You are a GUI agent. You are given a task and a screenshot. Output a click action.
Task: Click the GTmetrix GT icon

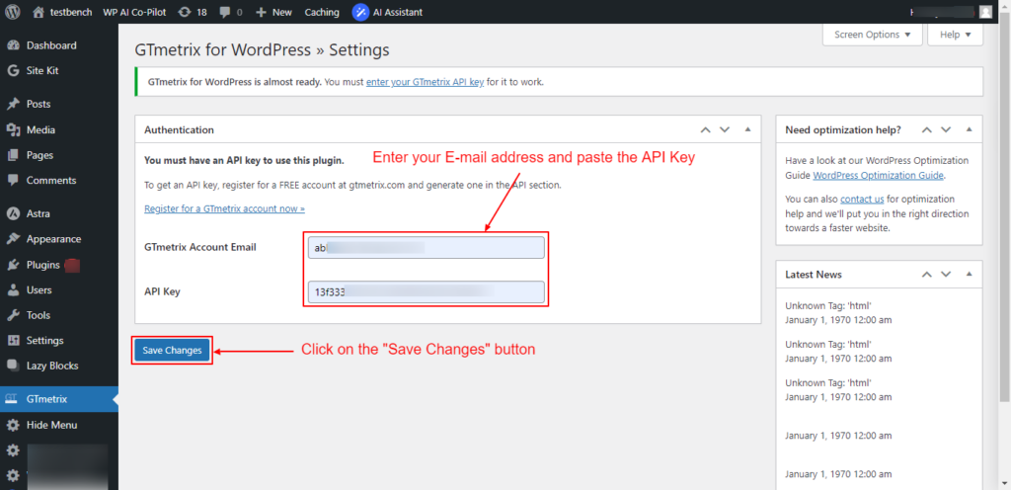[x=12, y=399]
